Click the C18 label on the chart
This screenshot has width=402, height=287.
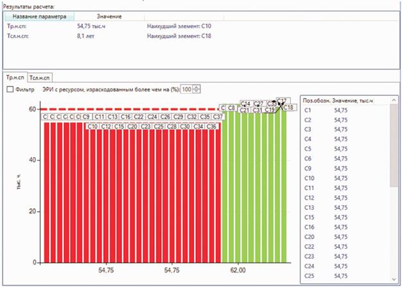point(289,108)
